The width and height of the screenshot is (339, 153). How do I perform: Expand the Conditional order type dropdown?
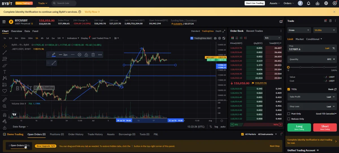[314, 39]
